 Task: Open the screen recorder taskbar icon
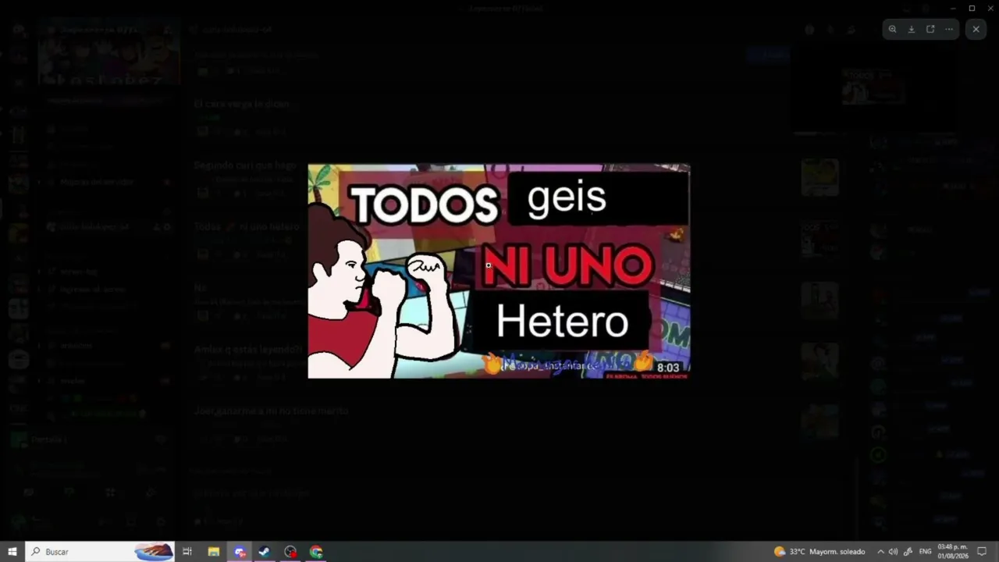pyautogui.click(x=290, y=552)
